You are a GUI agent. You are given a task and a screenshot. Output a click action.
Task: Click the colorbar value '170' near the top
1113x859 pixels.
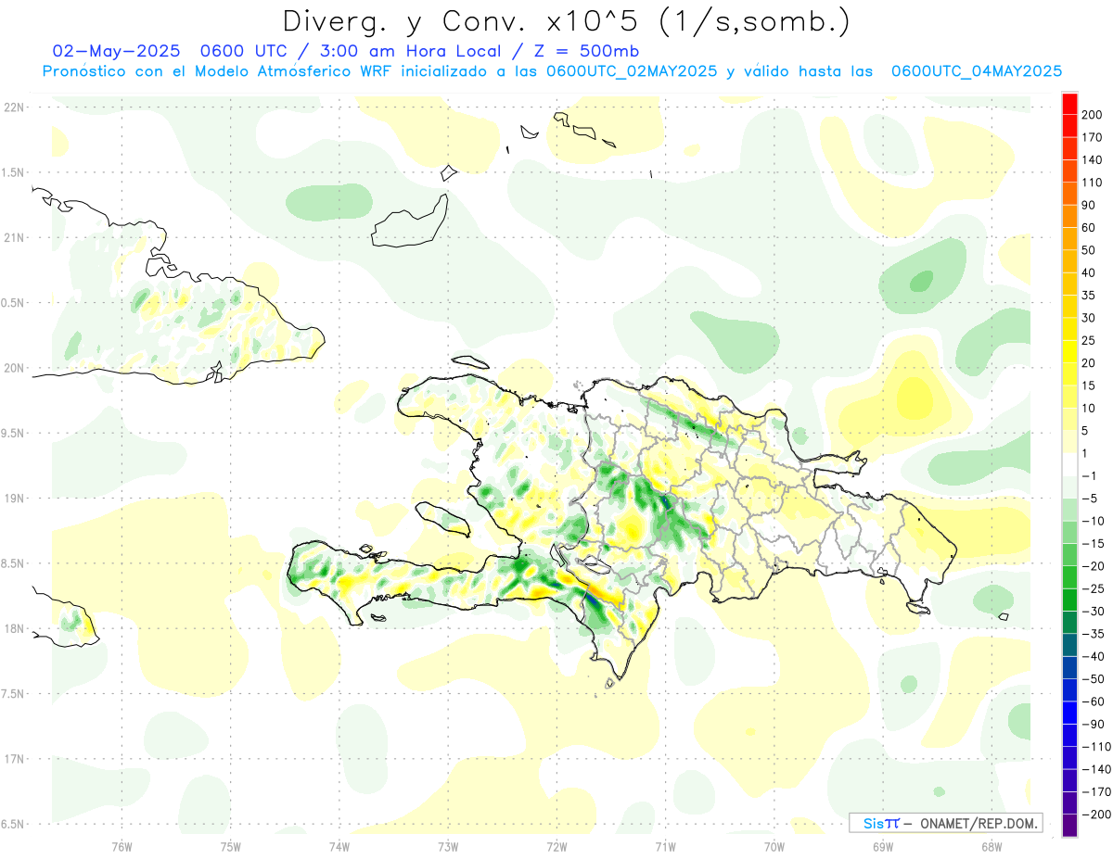(1093, 137)
